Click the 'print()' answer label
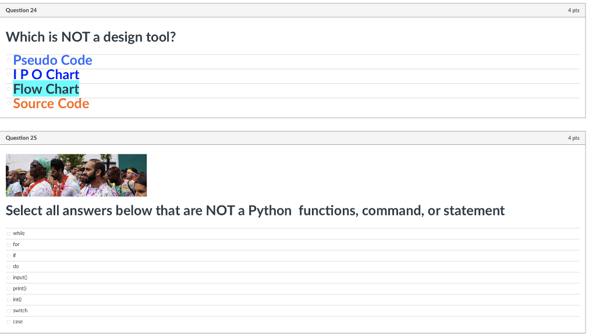 click(x=20, y=289)
